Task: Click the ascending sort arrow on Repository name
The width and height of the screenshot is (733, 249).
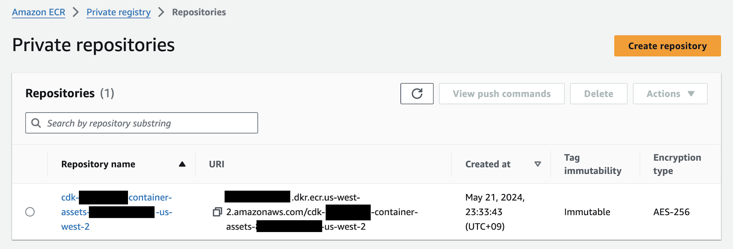Action: point(182,164)
